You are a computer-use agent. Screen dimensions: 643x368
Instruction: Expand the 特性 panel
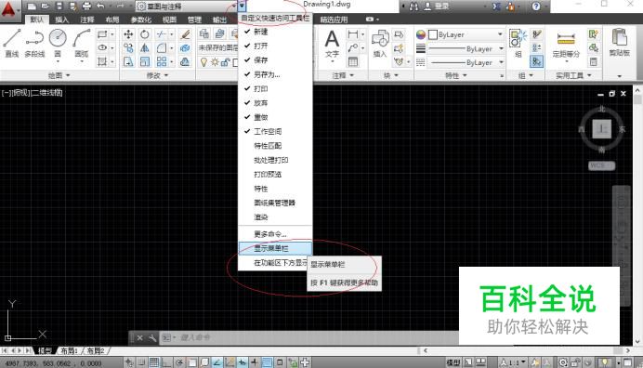[x=456, y=75]
